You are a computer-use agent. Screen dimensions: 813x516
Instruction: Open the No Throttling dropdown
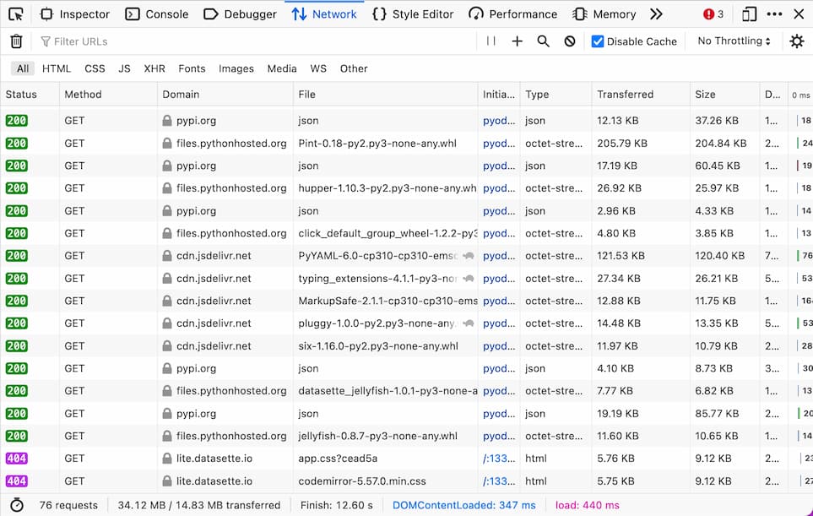734,41
